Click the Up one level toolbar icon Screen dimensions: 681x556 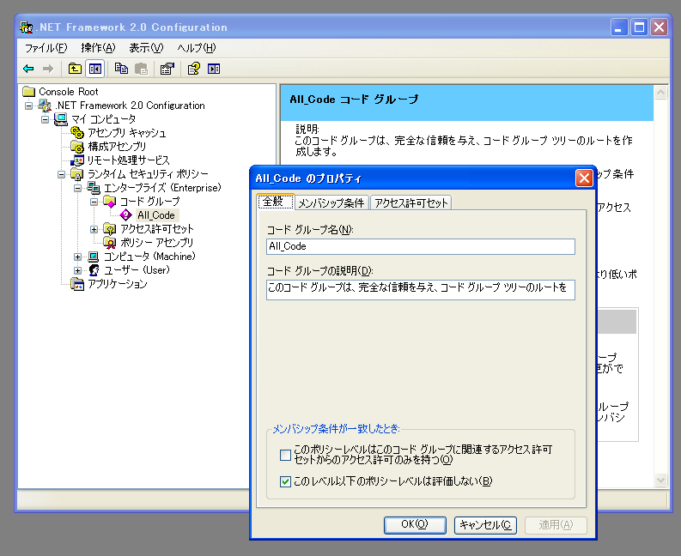75,69
